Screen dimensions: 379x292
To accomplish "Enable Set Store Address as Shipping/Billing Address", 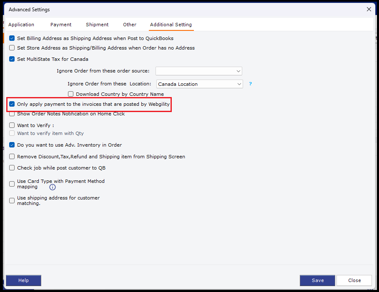I will pos(12,48).
